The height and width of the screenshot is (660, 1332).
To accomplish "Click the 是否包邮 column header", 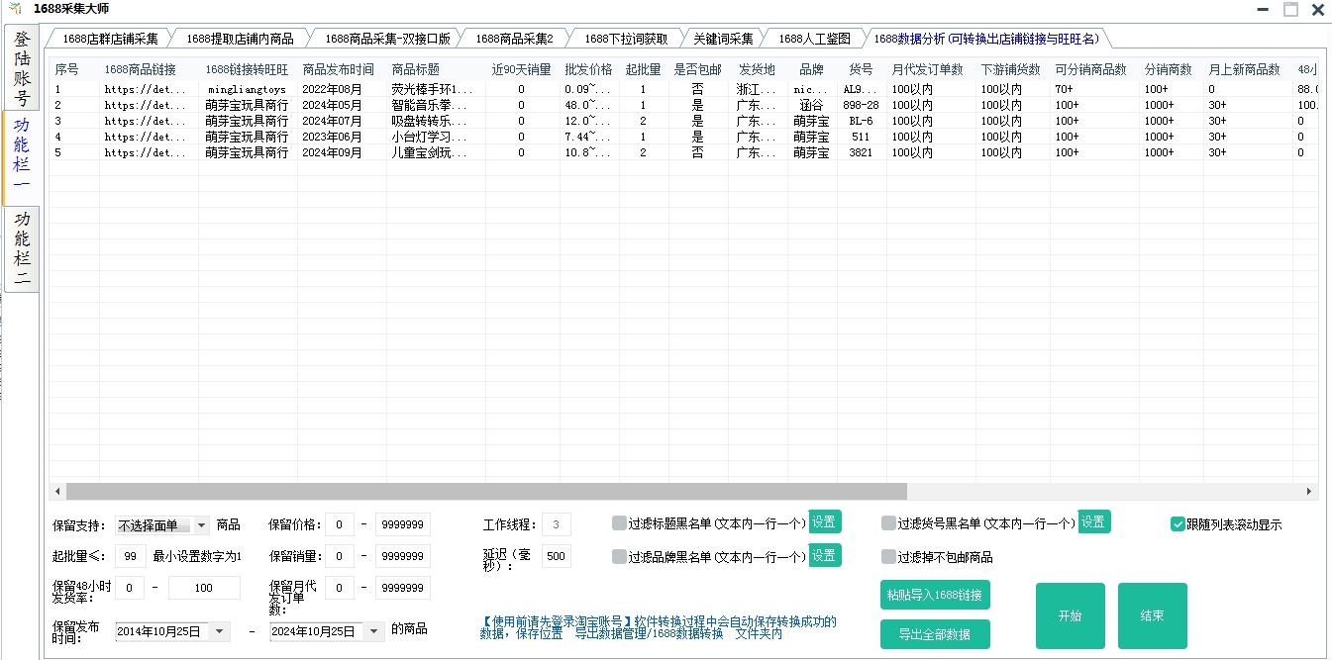I will coord(698,70).
